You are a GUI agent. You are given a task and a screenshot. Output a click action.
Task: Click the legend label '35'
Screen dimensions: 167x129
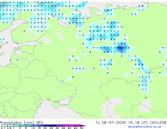tap(63, 128)
